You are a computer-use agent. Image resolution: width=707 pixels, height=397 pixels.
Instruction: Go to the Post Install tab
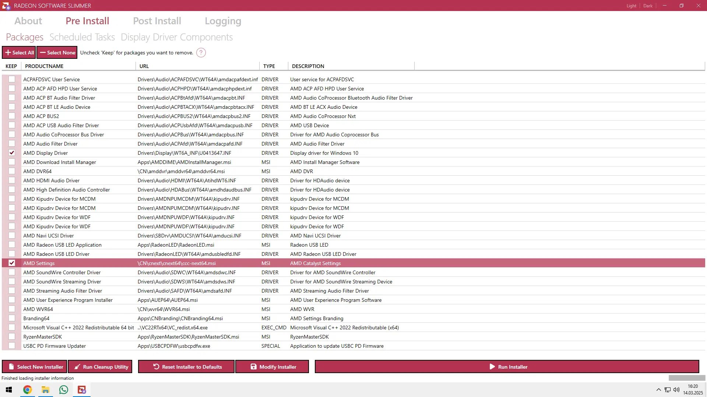pos(157,21)
